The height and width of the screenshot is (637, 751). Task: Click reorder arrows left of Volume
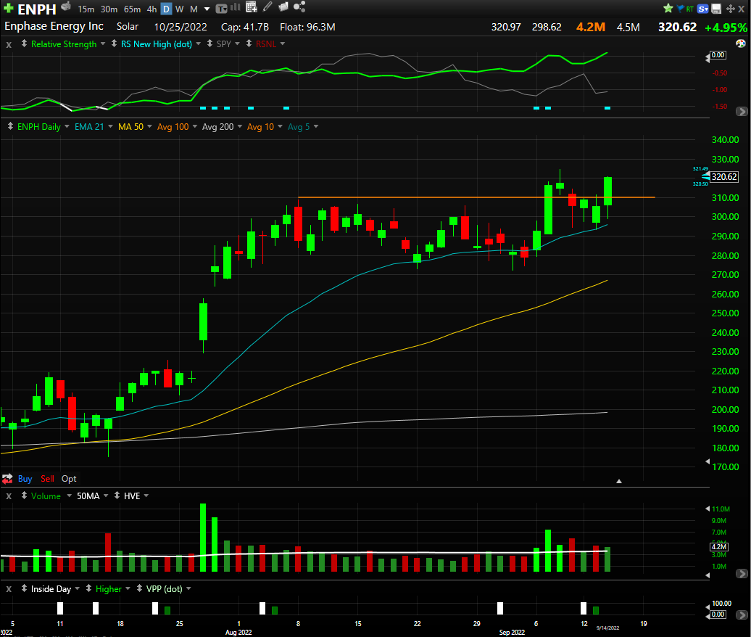24,496
